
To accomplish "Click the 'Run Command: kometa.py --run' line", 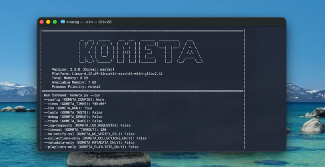I will [72, 95].
